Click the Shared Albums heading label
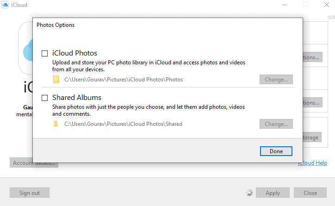 pyautogui.click(x=77, y=97)
